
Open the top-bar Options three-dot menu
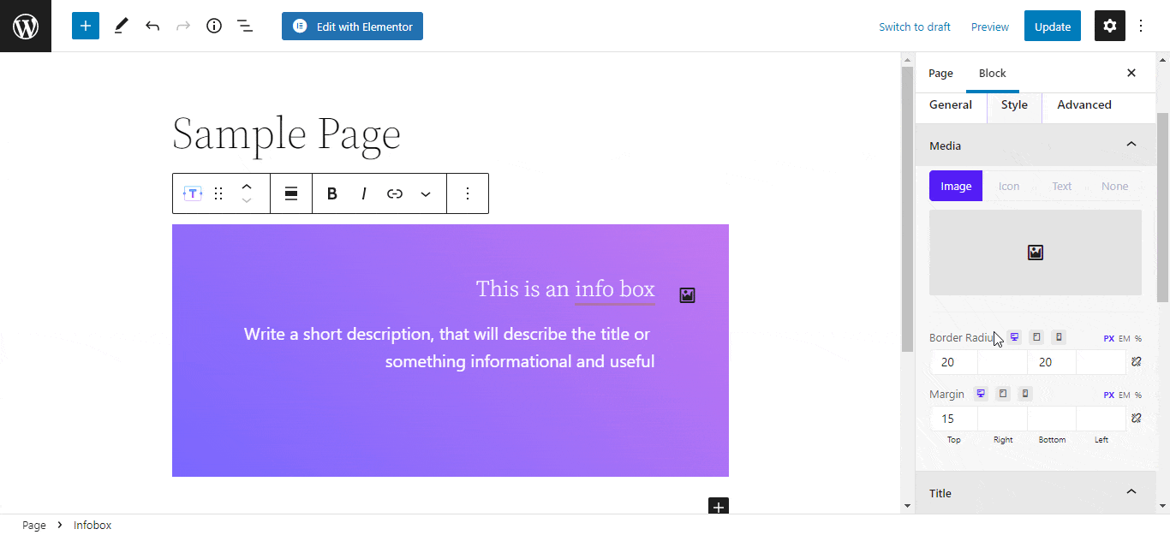(x=1141, y=26)
